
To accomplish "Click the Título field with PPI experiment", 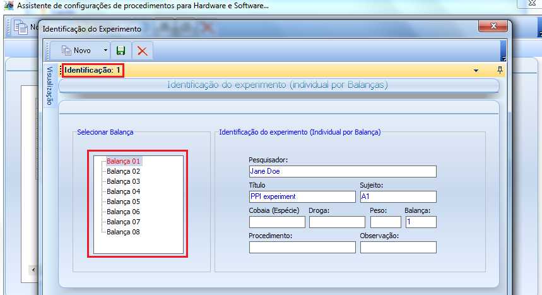I will pos(302,196).
